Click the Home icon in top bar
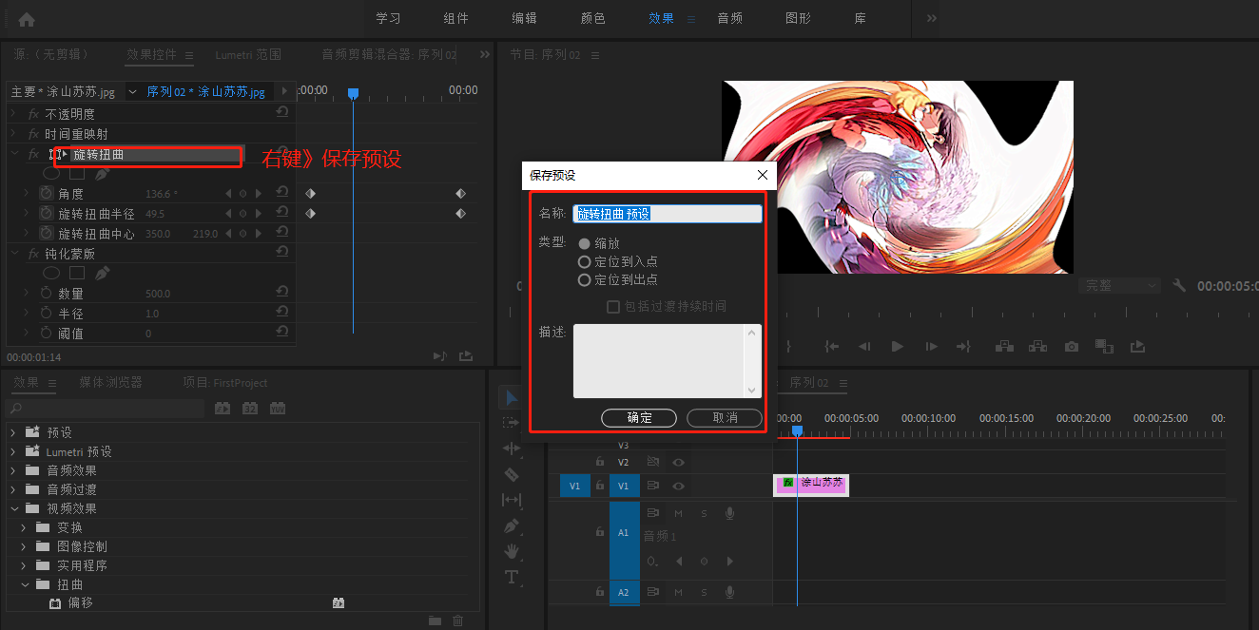The image size is (1259, 630). [27, 19]
